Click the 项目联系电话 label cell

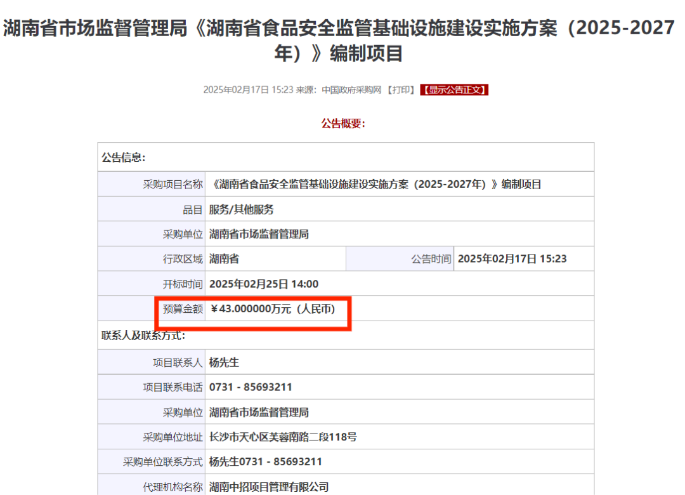point(152,387)
